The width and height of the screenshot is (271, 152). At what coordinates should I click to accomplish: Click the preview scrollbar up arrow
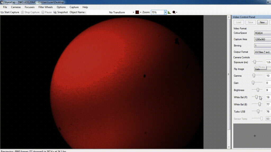[x=229, y=17]
